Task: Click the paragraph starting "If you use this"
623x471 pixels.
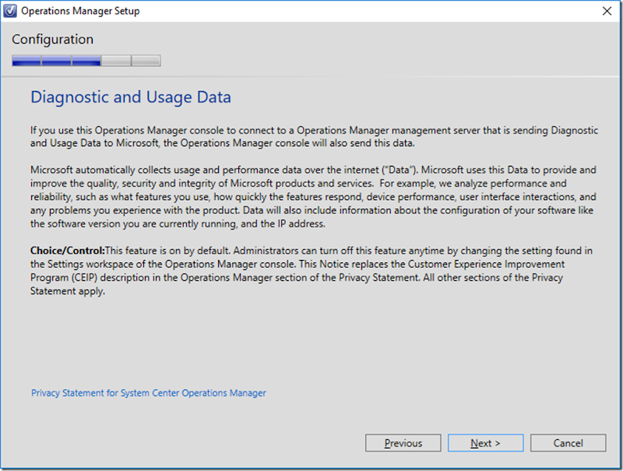Action: (311, 137)
